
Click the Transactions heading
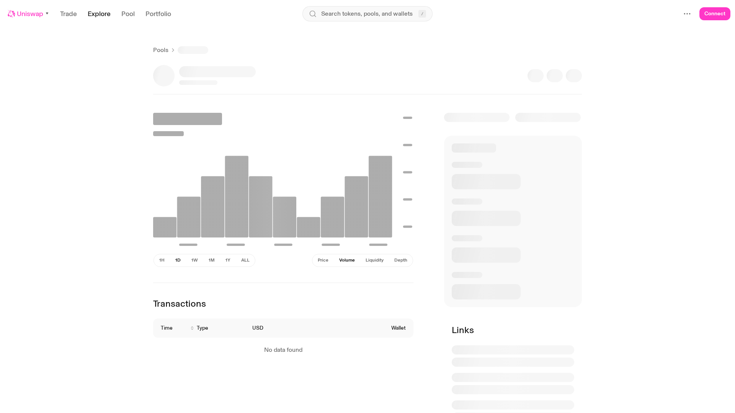pos(180,304)
